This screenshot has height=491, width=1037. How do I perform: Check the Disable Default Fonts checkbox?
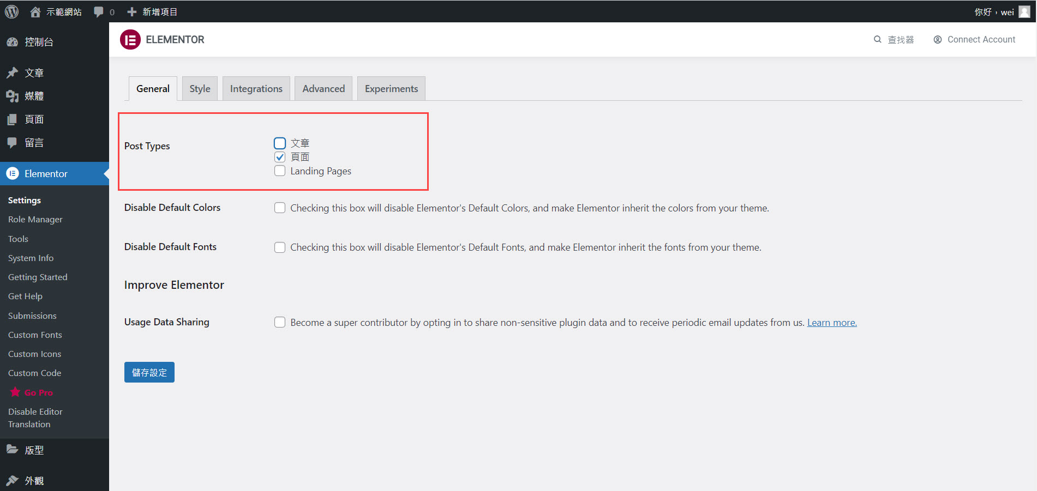coord(280,247)
